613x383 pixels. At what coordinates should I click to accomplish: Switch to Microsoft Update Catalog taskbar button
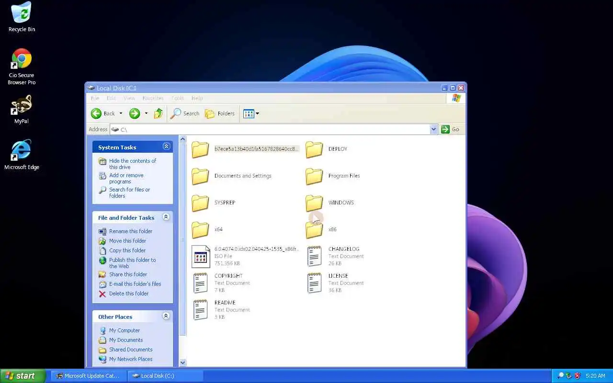[88, 376]
